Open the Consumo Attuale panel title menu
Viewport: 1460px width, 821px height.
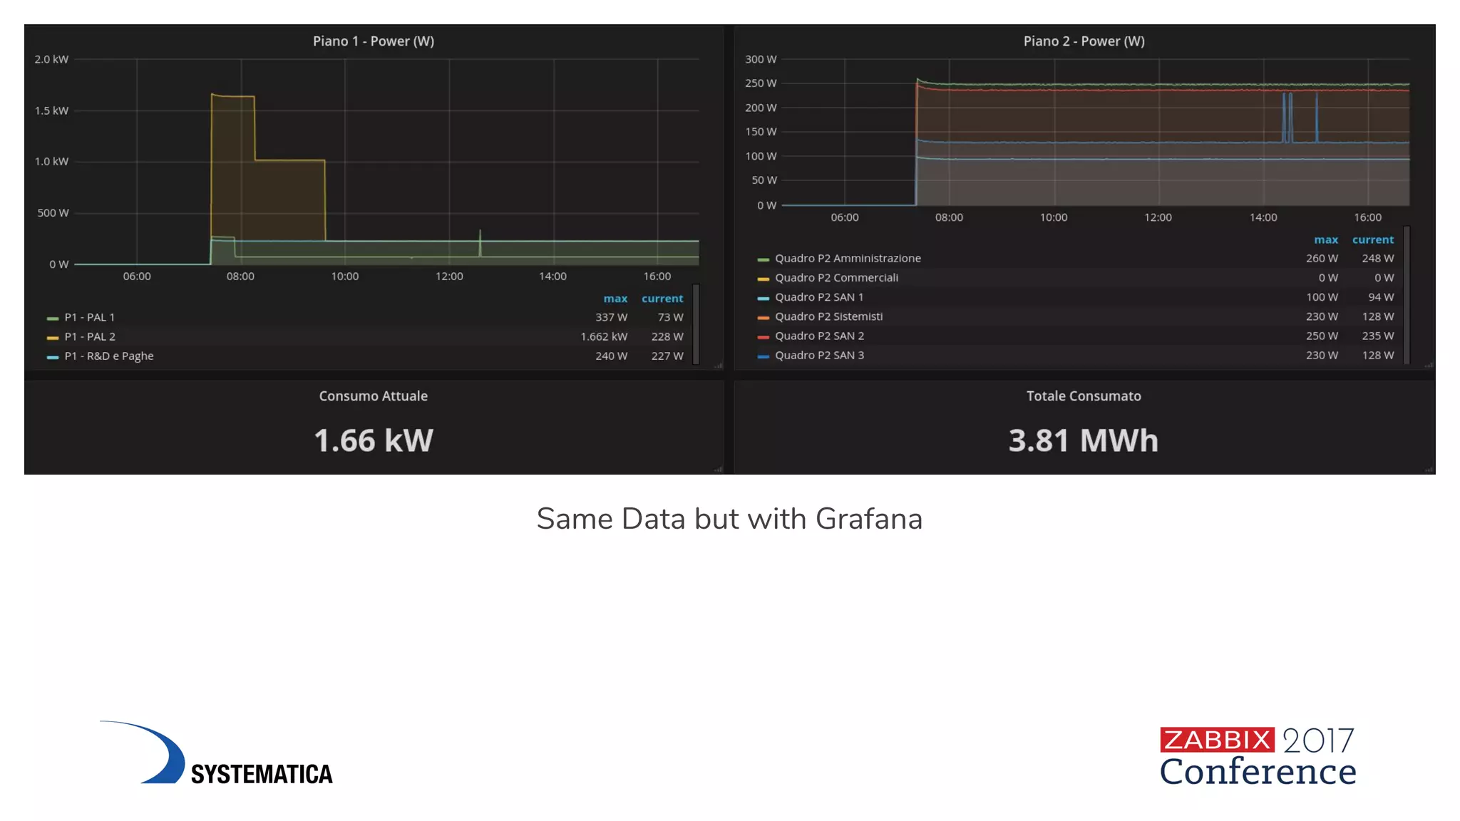(373, 396)
